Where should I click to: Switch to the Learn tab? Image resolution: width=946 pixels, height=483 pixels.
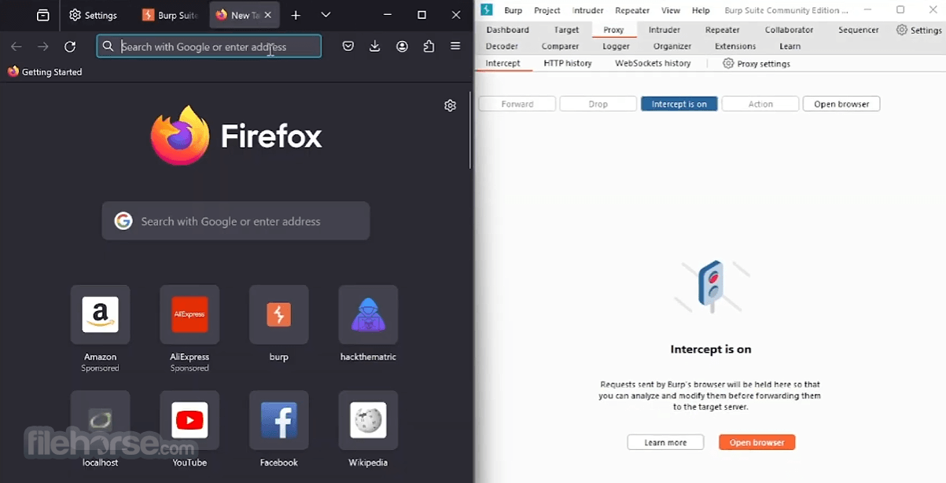(790, 46)
